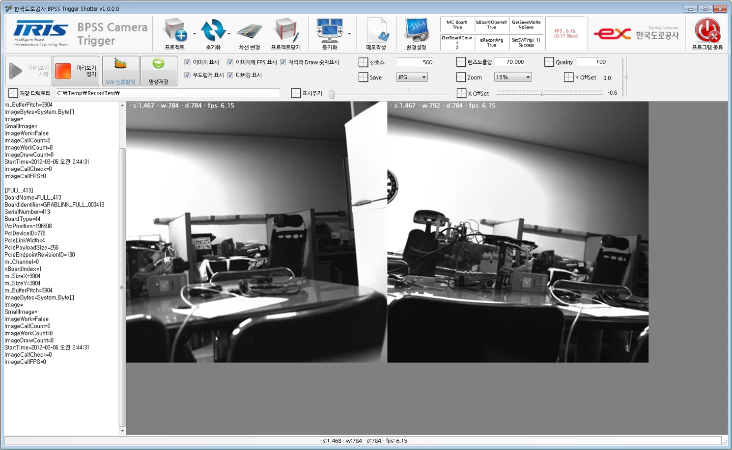The image size is (732, 450).
Task: Click the isBoardOpened True status cell
Action: click(x=492, y=25)
